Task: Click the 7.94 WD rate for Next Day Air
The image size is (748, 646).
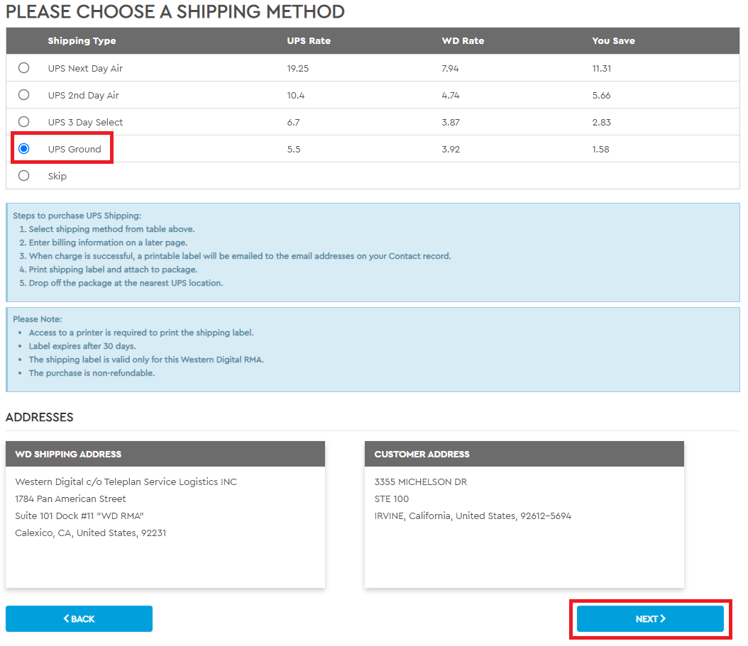Action: point(451,69)
